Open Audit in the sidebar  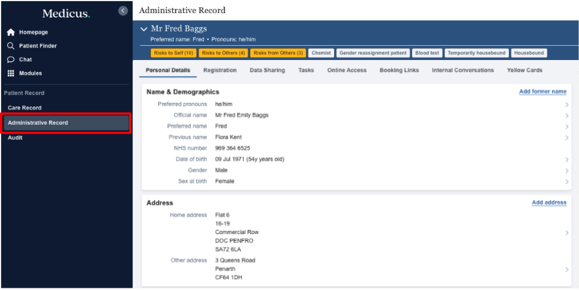(15, 138)
